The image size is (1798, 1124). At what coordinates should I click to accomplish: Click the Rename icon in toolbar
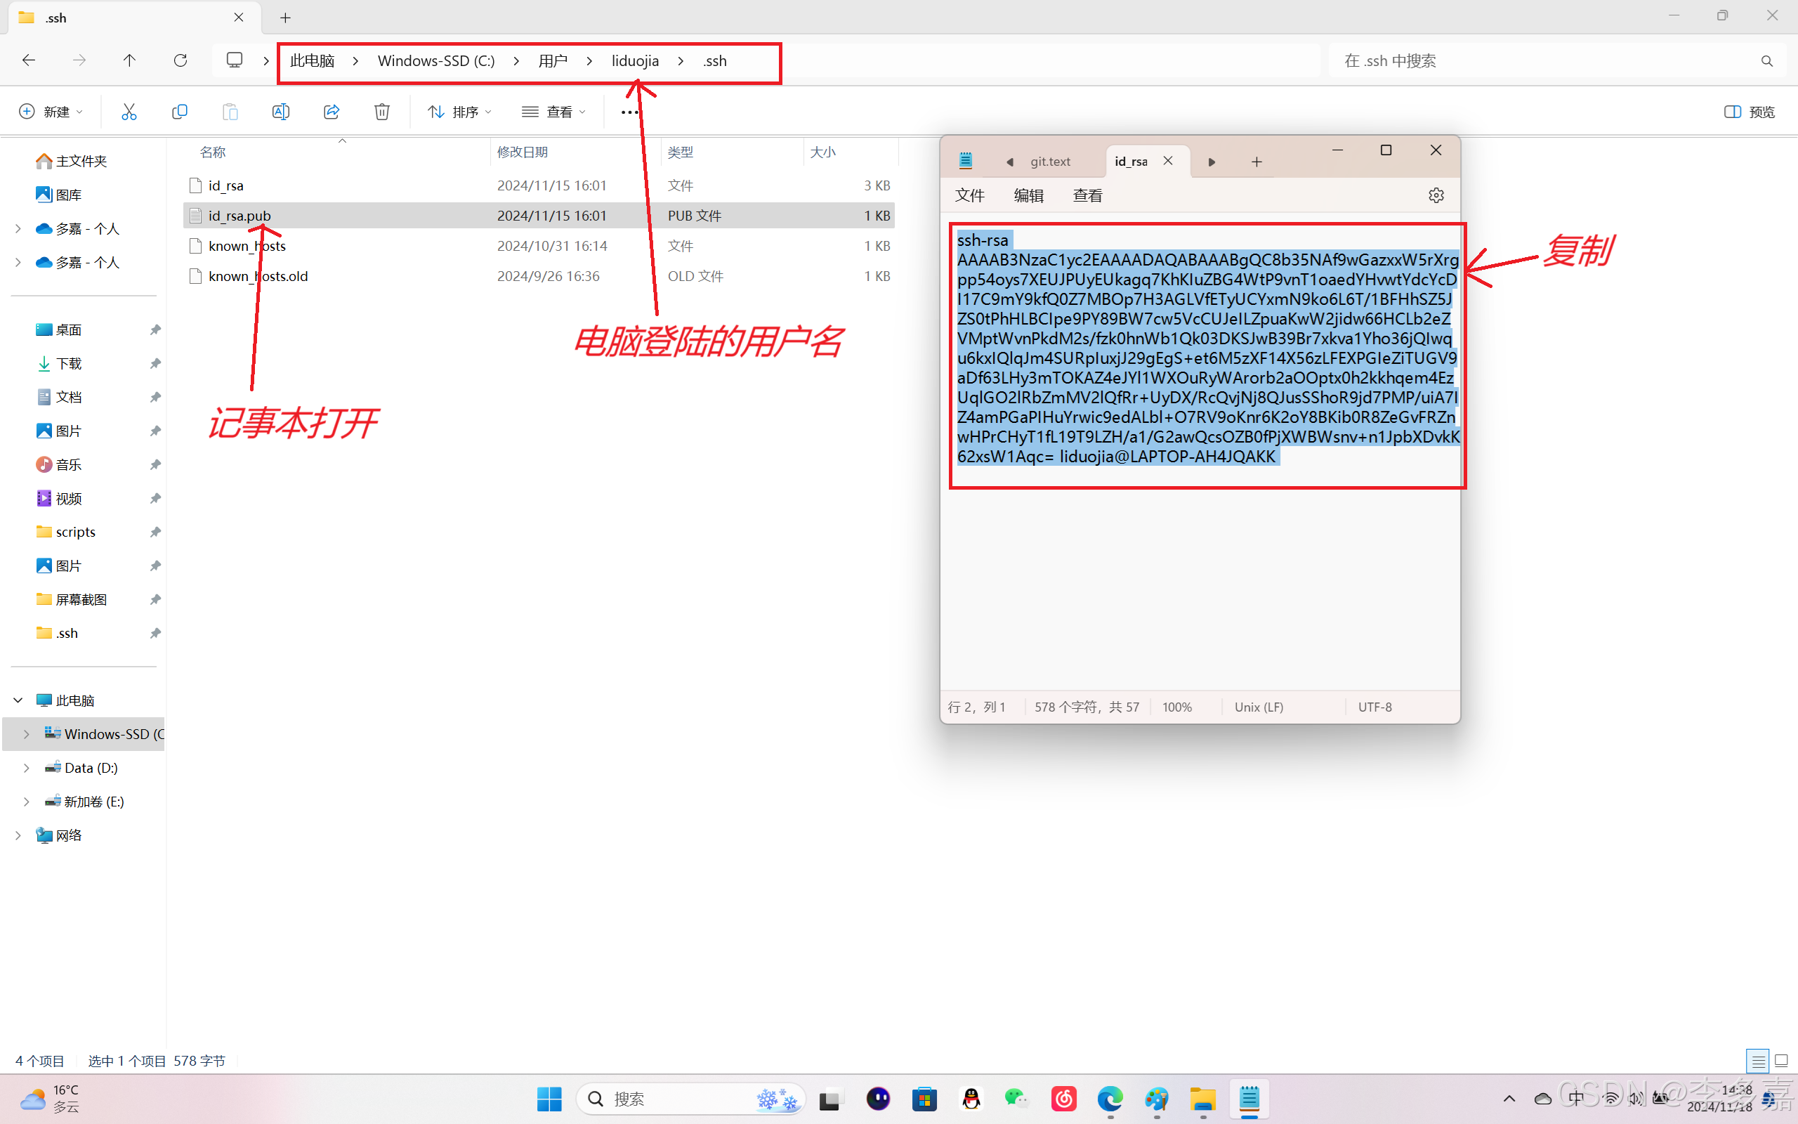pos(280,112)
